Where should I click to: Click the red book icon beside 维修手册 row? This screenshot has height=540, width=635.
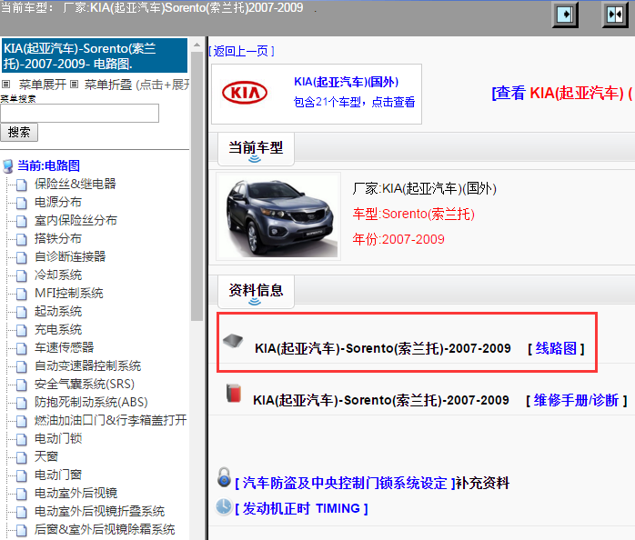tap(234, 393)
